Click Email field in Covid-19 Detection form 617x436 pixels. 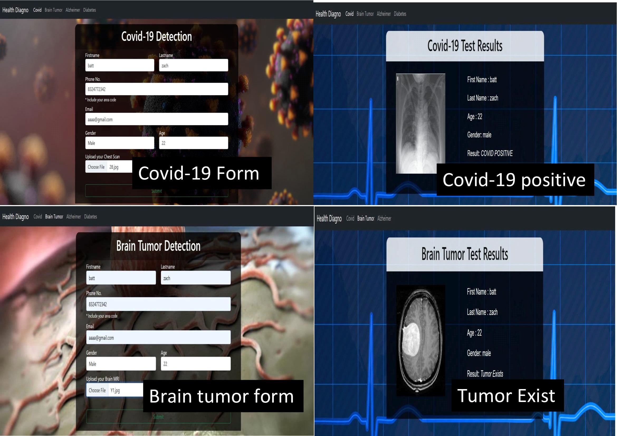[x=157, y=119]
